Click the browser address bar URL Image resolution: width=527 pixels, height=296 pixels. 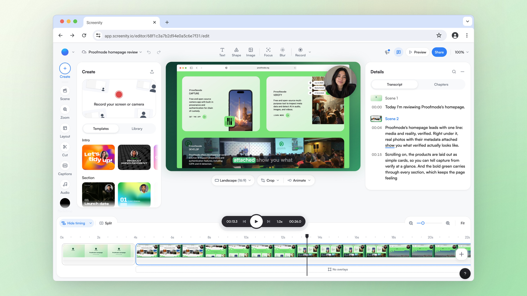point(157,36)
